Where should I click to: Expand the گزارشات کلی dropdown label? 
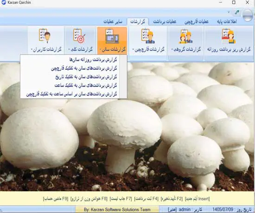pyautogui.click(x=80, y=50)
